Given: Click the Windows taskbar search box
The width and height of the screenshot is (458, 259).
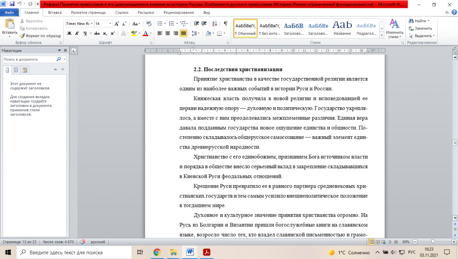Looking at the screenshot, I should (73, 252).
